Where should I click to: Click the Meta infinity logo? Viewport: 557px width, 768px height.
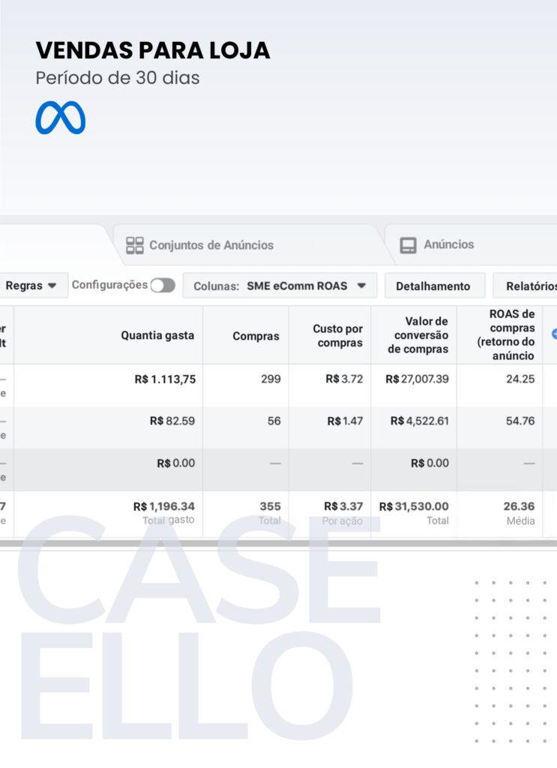pyautogui.click(x=60, y=118)
